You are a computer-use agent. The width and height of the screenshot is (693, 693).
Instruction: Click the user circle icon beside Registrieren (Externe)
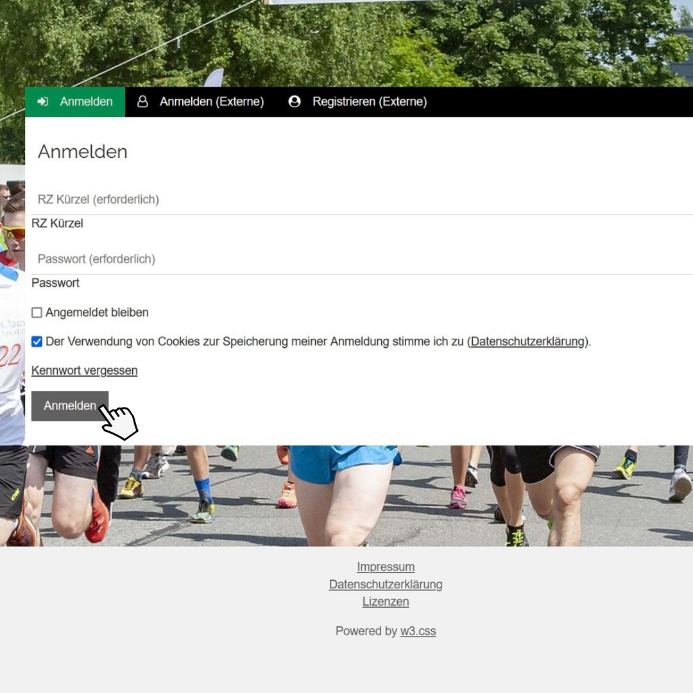(x=295, y=102)
